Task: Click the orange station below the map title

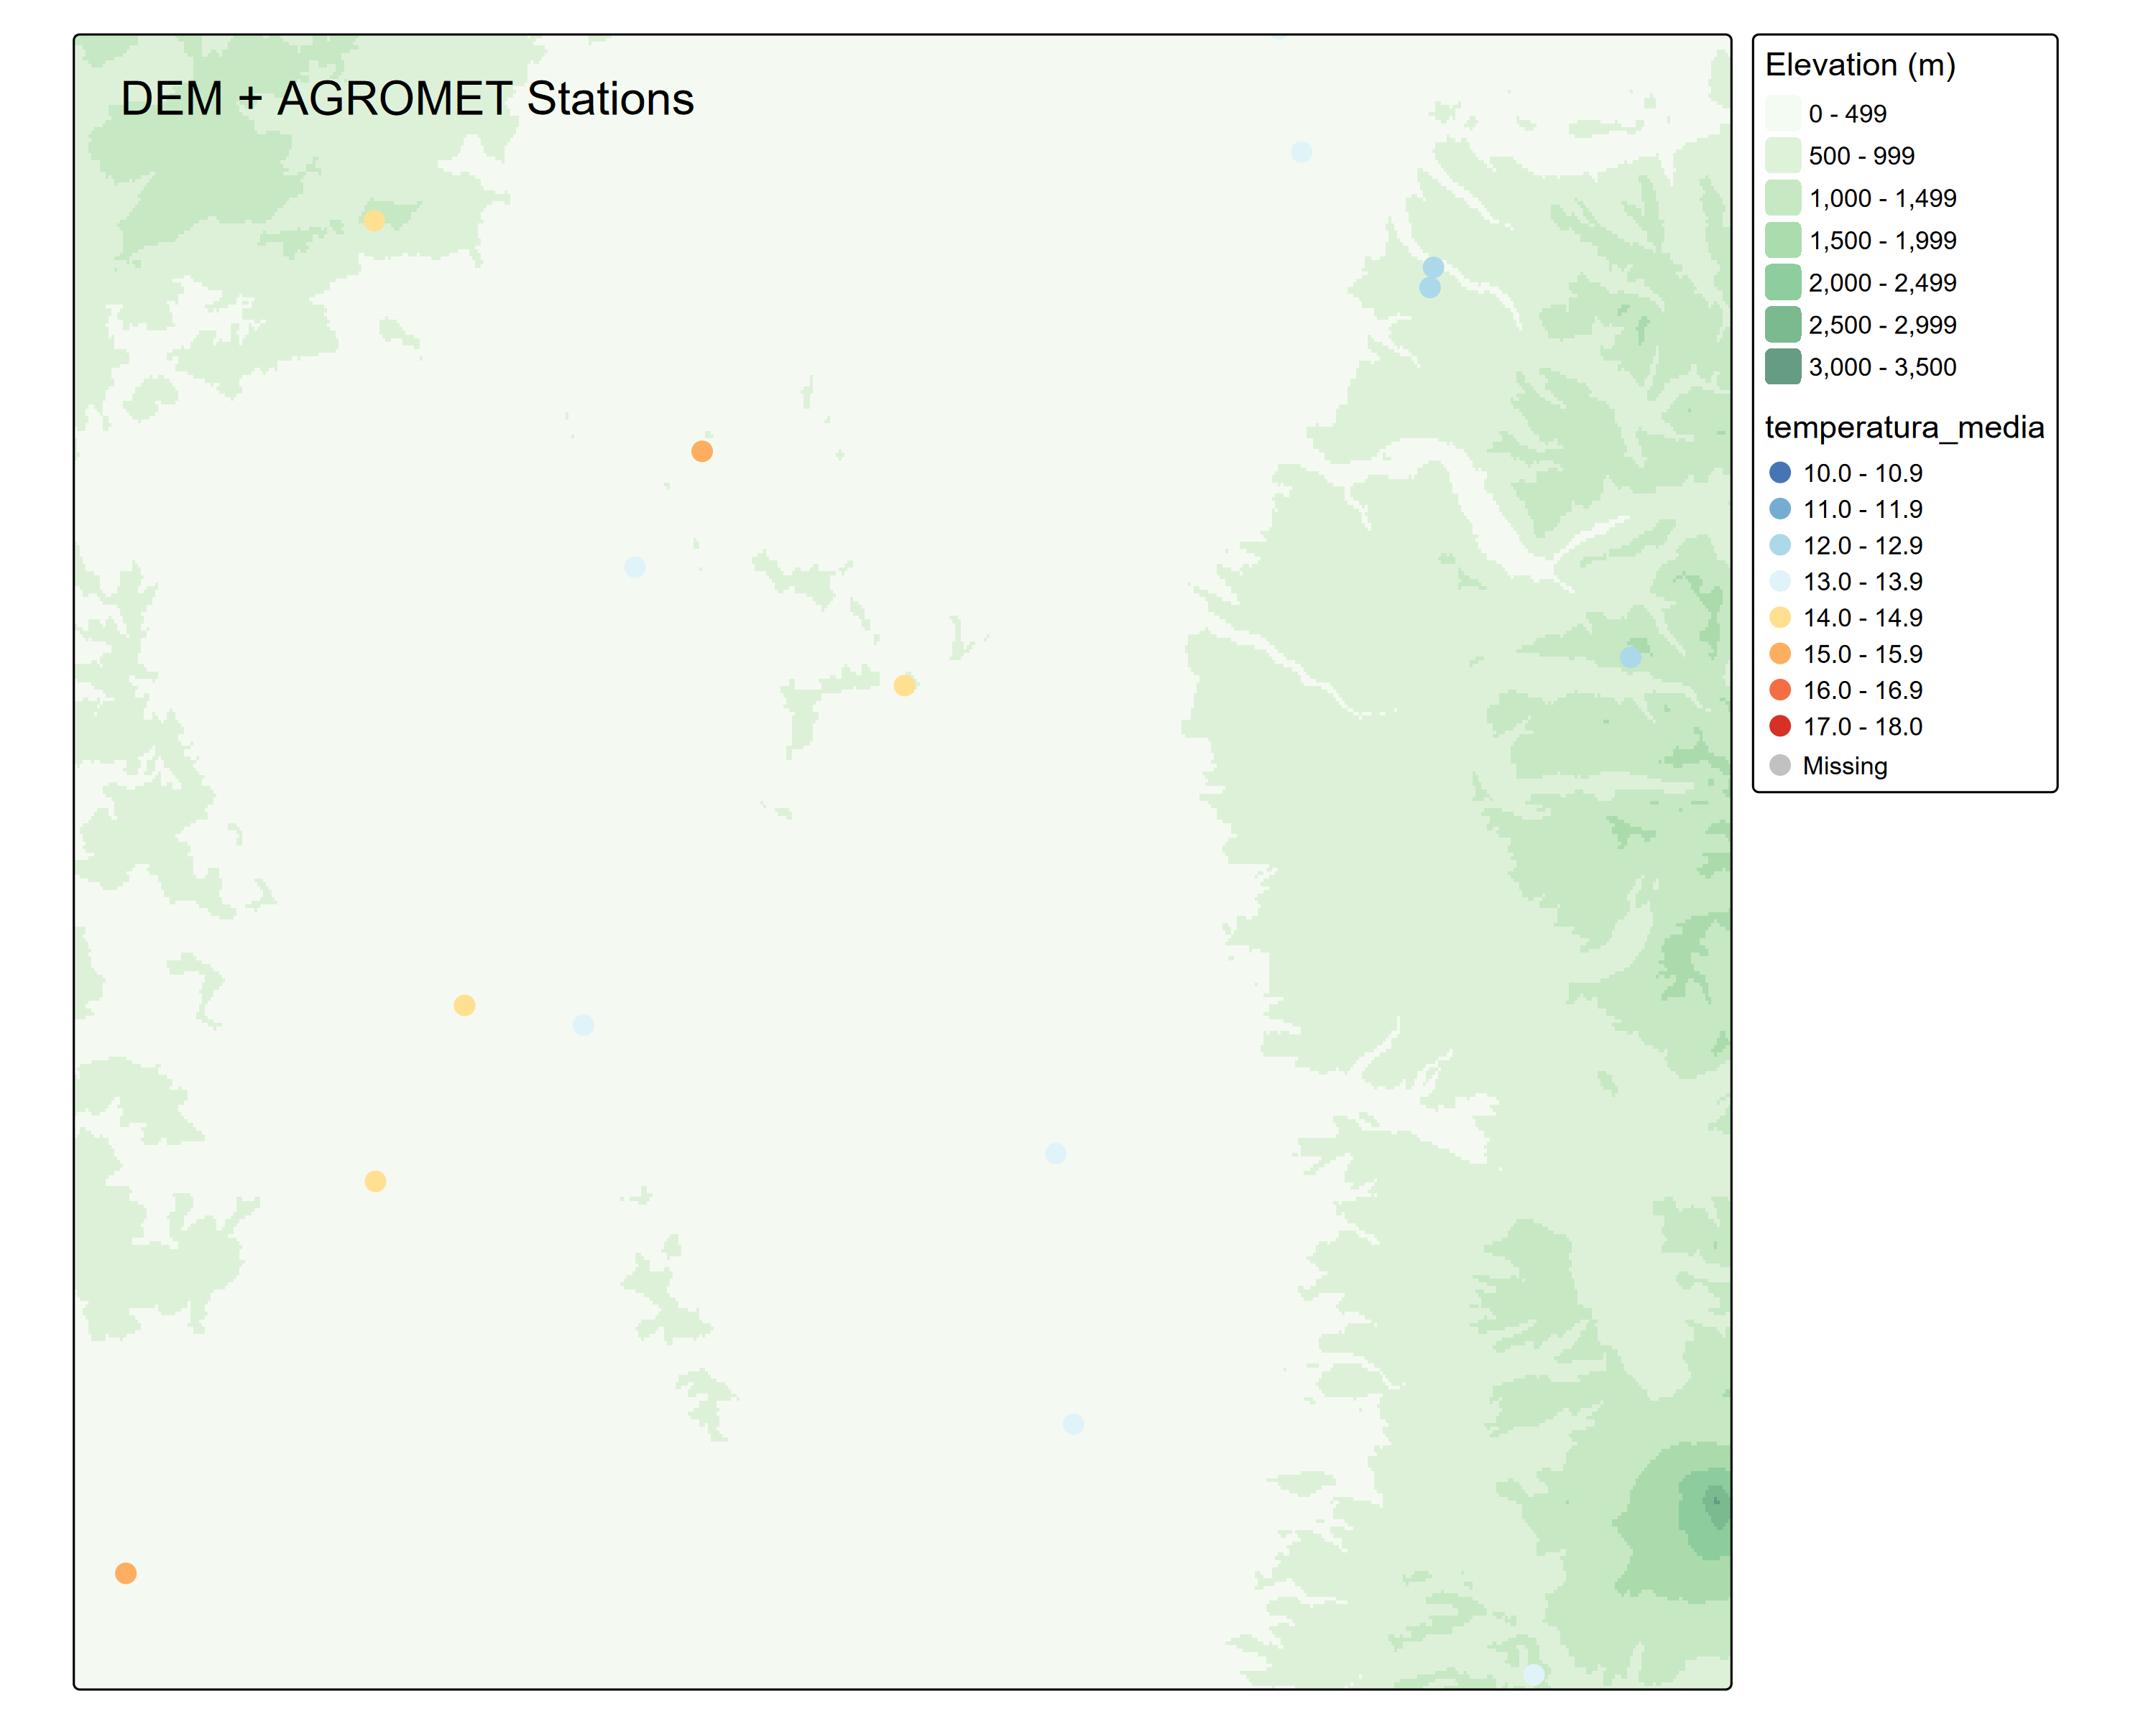Action: (x=702, y=452)
